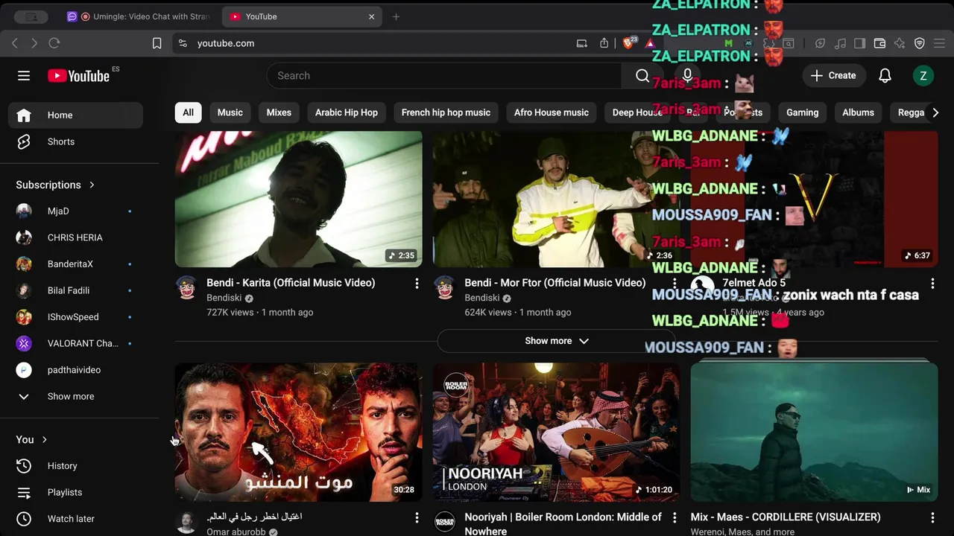
Task: Open Bendi - Karita video title
Action: pyautogui.click(x=291, y=283)
